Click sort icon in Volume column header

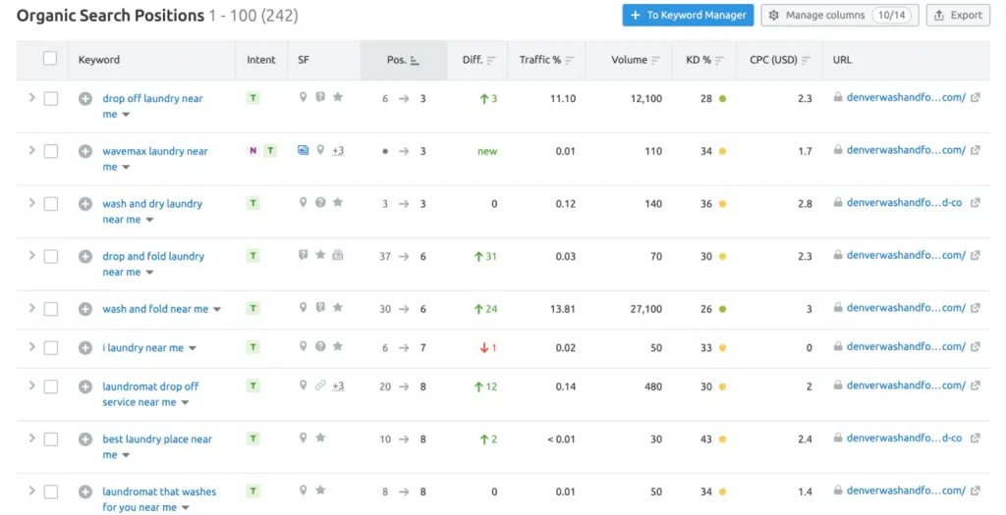coord(658,61)
